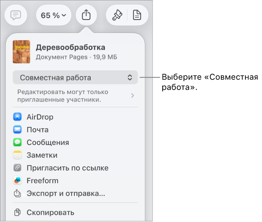Expand sharing permissions with chevron arrow

pyautogui.click(x=133, y=96)
